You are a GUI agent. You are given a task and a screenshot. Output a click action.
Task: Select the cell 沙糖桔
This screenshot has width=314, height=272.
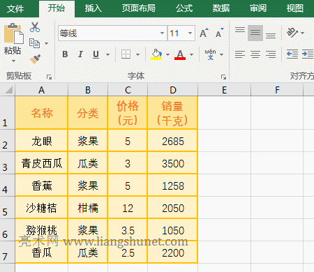pos(41,208)
